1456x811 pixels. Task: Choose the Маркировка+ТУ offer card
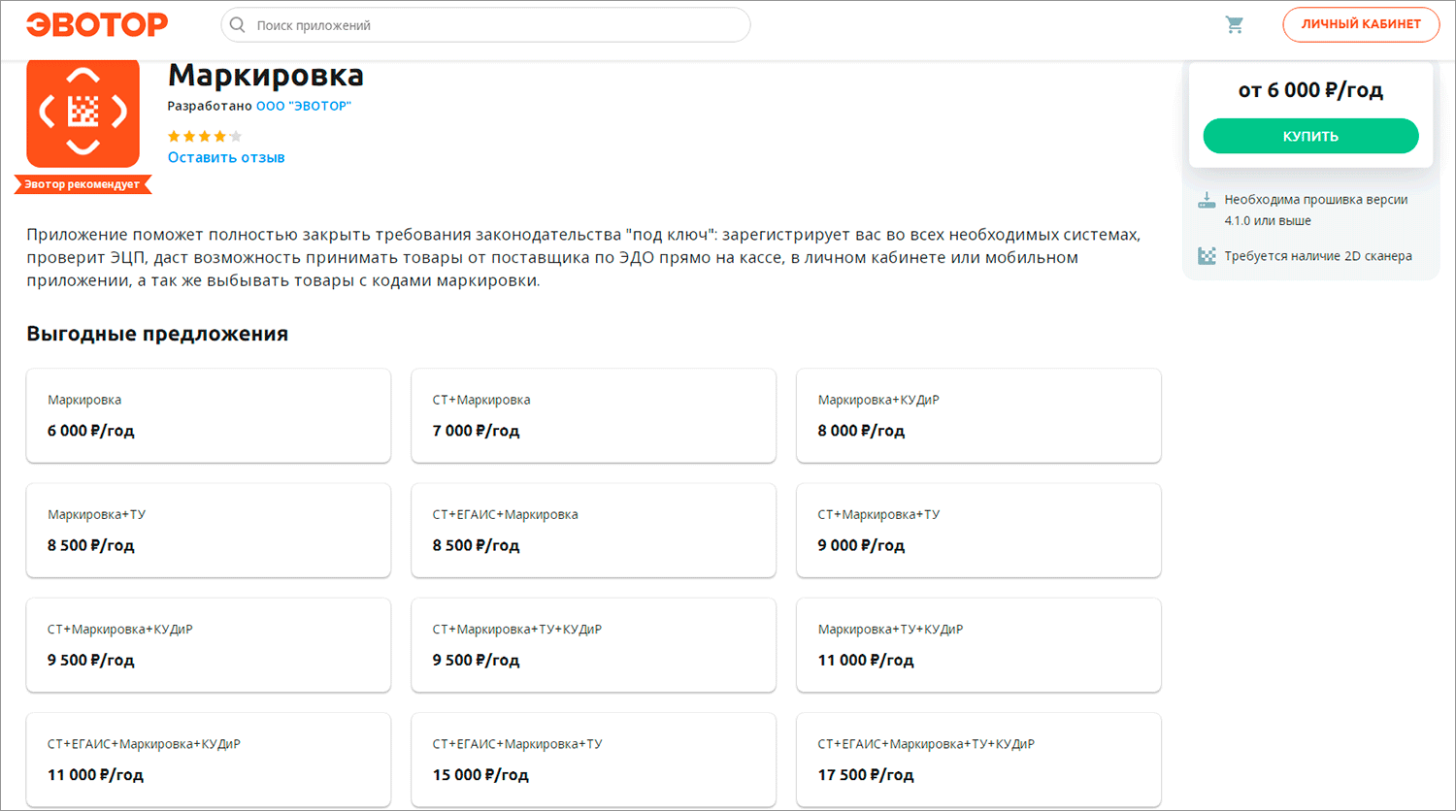click(x=209, y=530)
